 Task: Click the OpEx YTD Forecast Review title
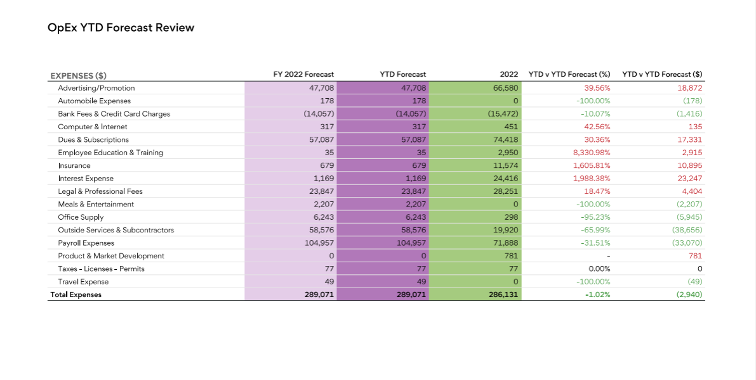click(121, 28)
